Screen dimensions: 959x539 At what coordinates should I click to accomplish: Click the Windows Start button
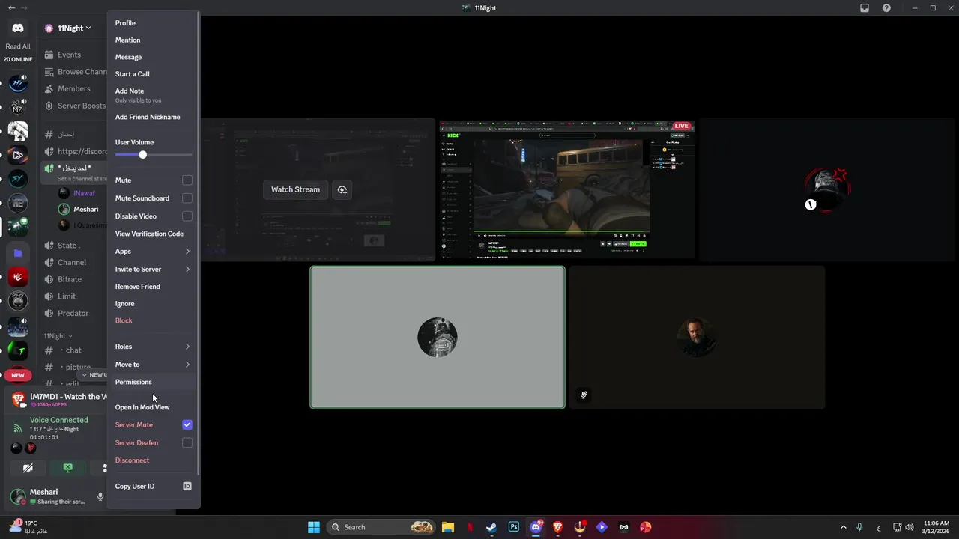pos(314,527)
